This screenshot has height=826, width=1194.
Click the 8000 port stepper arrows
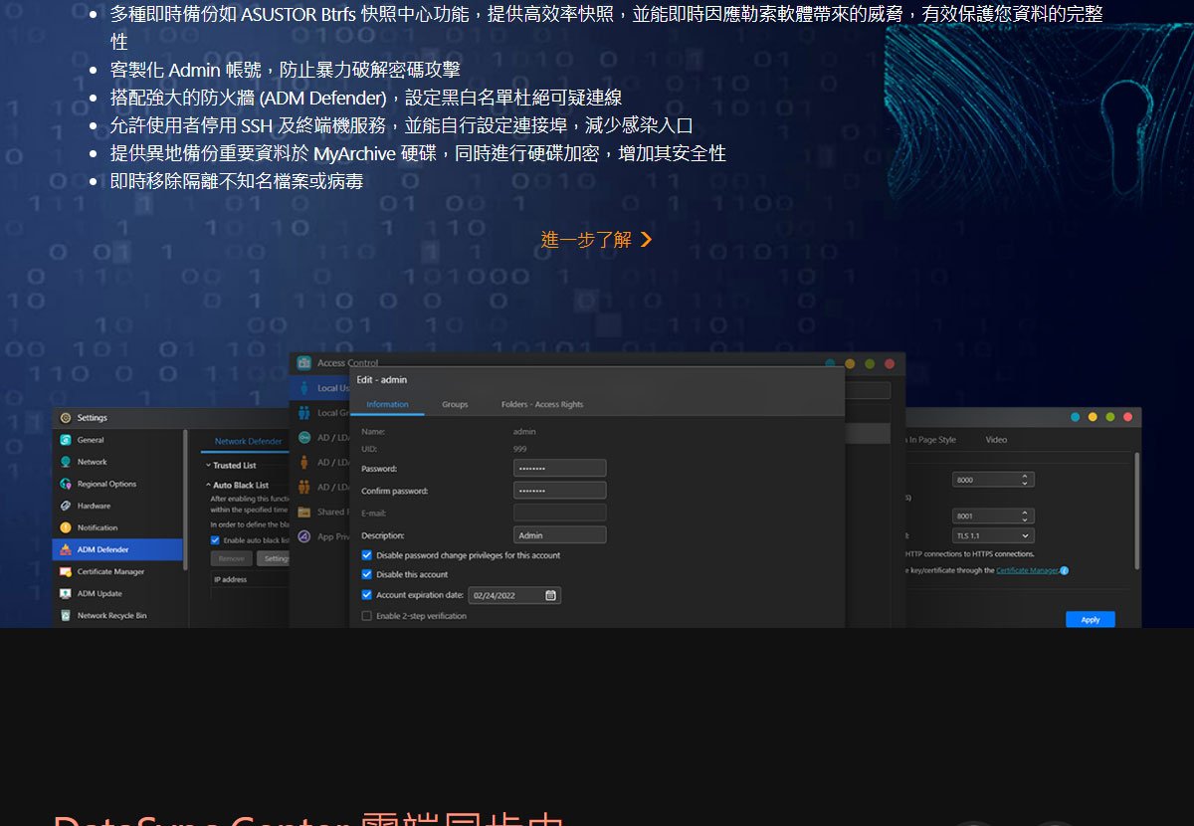[x=1025, y=480]
